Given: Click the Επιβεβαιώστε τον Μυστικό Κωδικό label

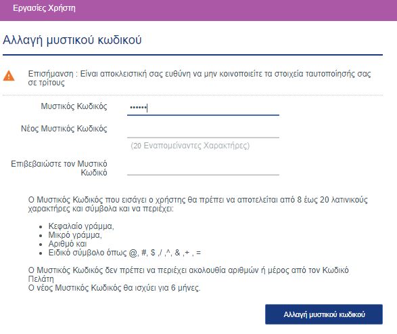Looking at the screenshot, I should coord(59,168).
